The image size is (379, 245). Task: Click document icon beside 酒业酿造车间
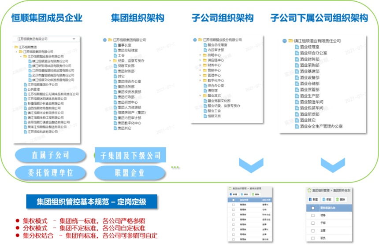pyautogui.click(x=297, y=102)
